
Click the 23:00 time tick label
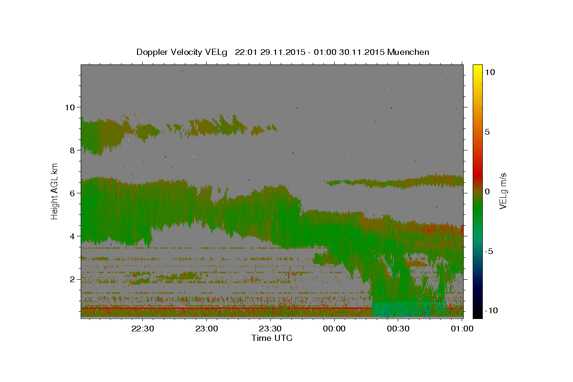pyautogui.click(x=207, y=329)
